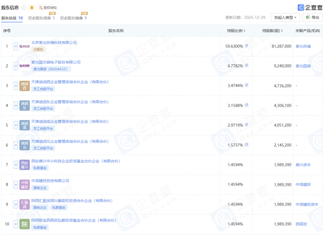Expand row 3 天津迪润西 plus button
The width and height of the screenshot is (324, 237).
[x=16, y=86]
